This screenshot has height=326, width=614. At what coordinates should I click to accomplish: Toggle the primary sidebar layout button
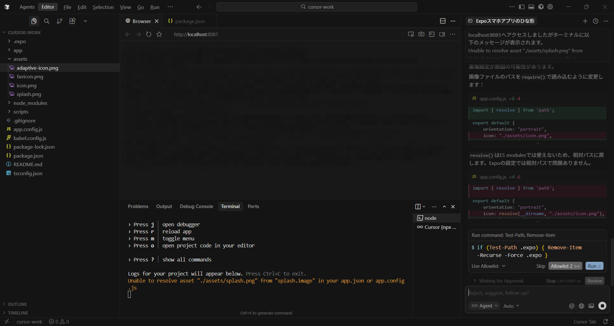point(522,7)
